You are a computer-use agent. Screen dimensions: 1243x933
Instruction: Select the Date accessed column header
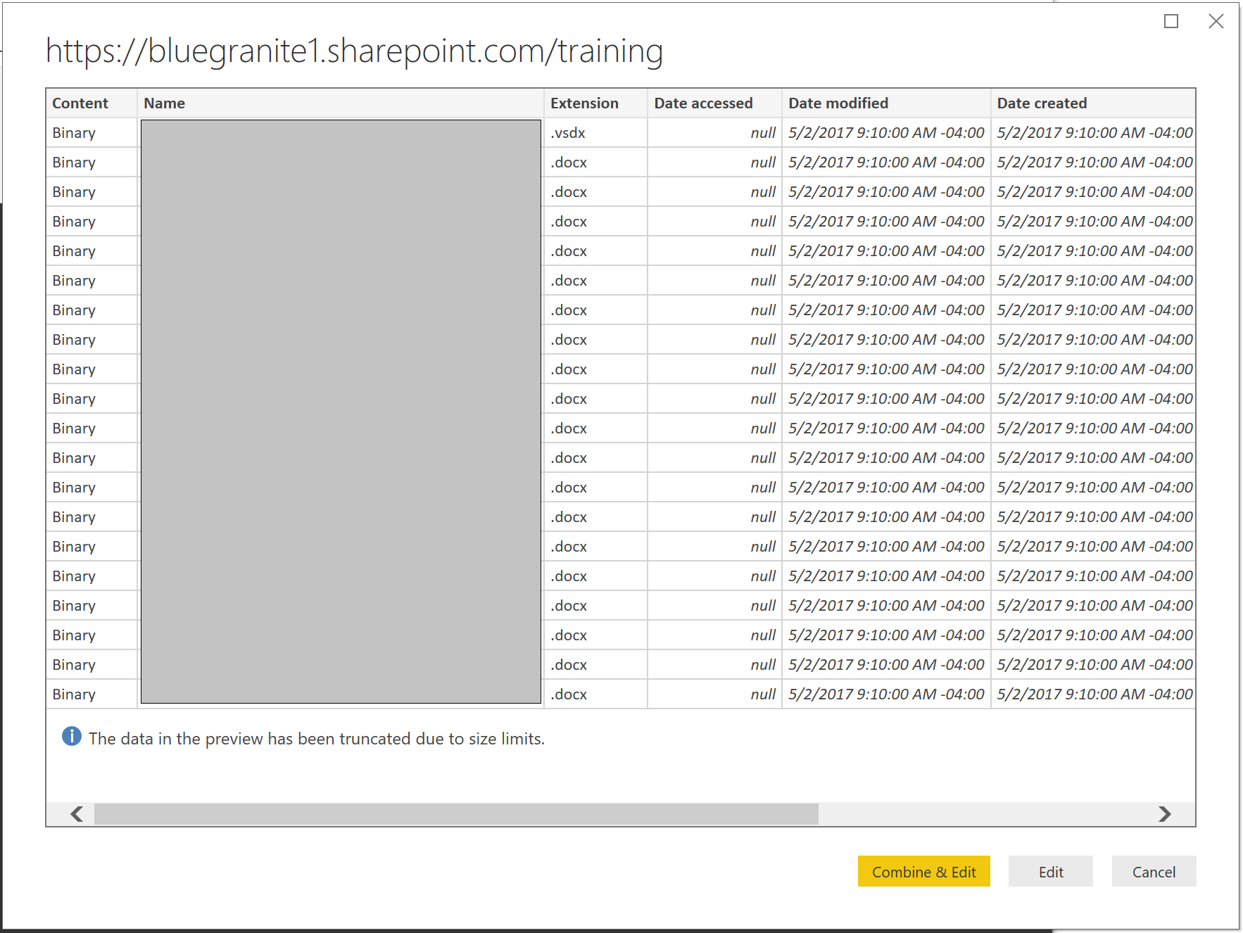pyautogui.click(x=714, y=103)
